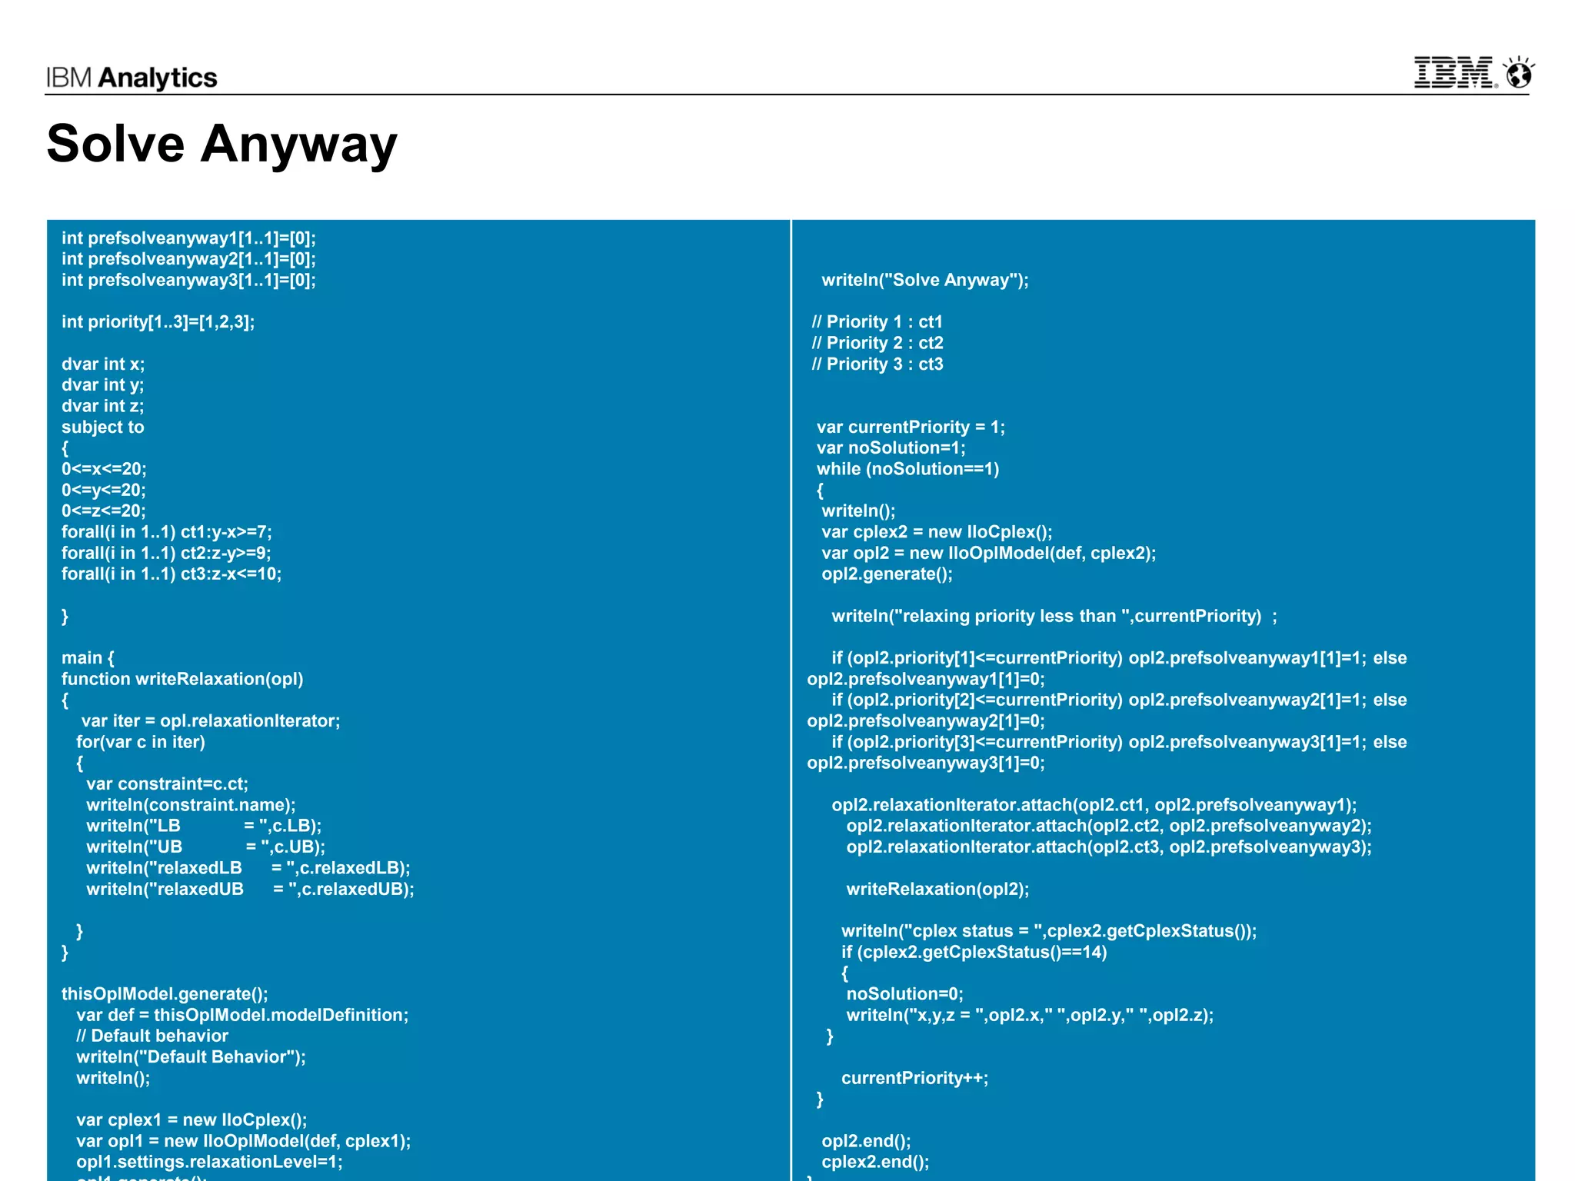Click the 'cplex status =' writeln line
1575x1181 pixels.
coord(1049,931)
